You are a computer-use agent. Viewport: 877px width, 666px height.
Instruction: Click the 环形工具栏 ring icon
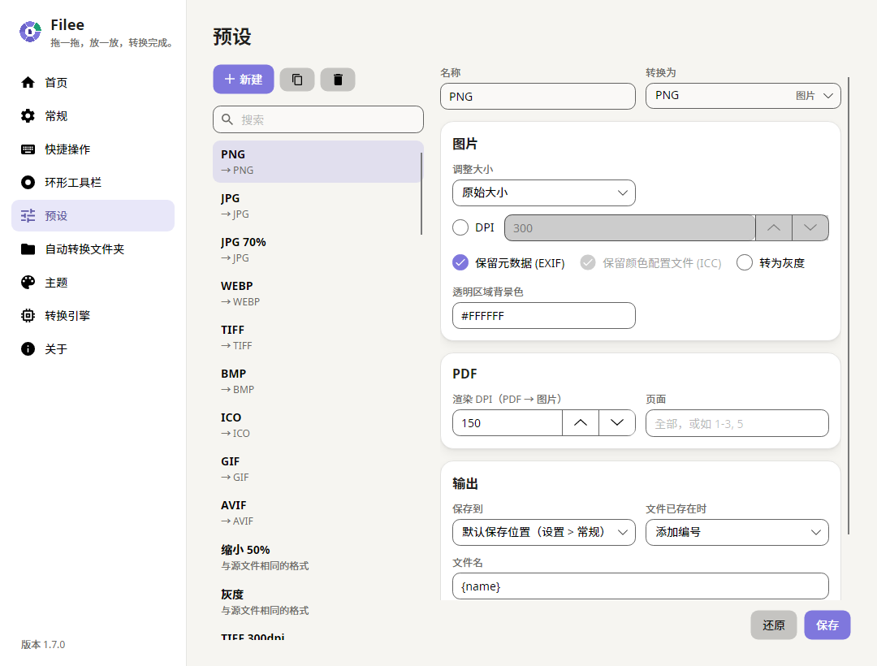28,182
